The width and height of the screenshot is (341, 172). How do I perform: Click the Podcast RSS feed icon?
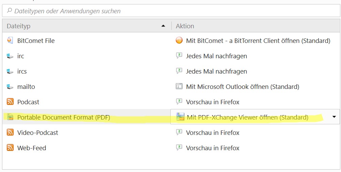click(10, 102)
